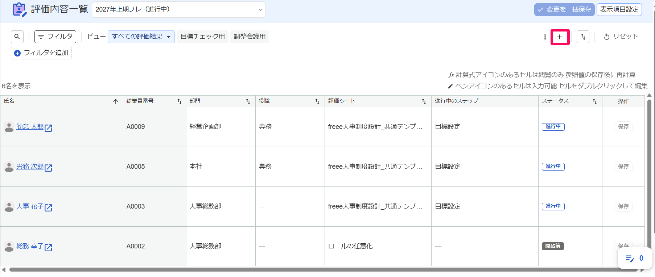The height and width of the screenshot is (277, 655).
Task: Sort by 評価シート column
Action: [424, 101]
